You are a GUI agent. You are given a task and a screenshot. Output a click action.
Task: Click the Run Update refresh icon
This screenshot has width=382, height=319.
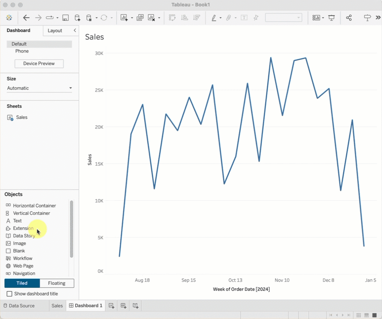(x=104, y=18)
